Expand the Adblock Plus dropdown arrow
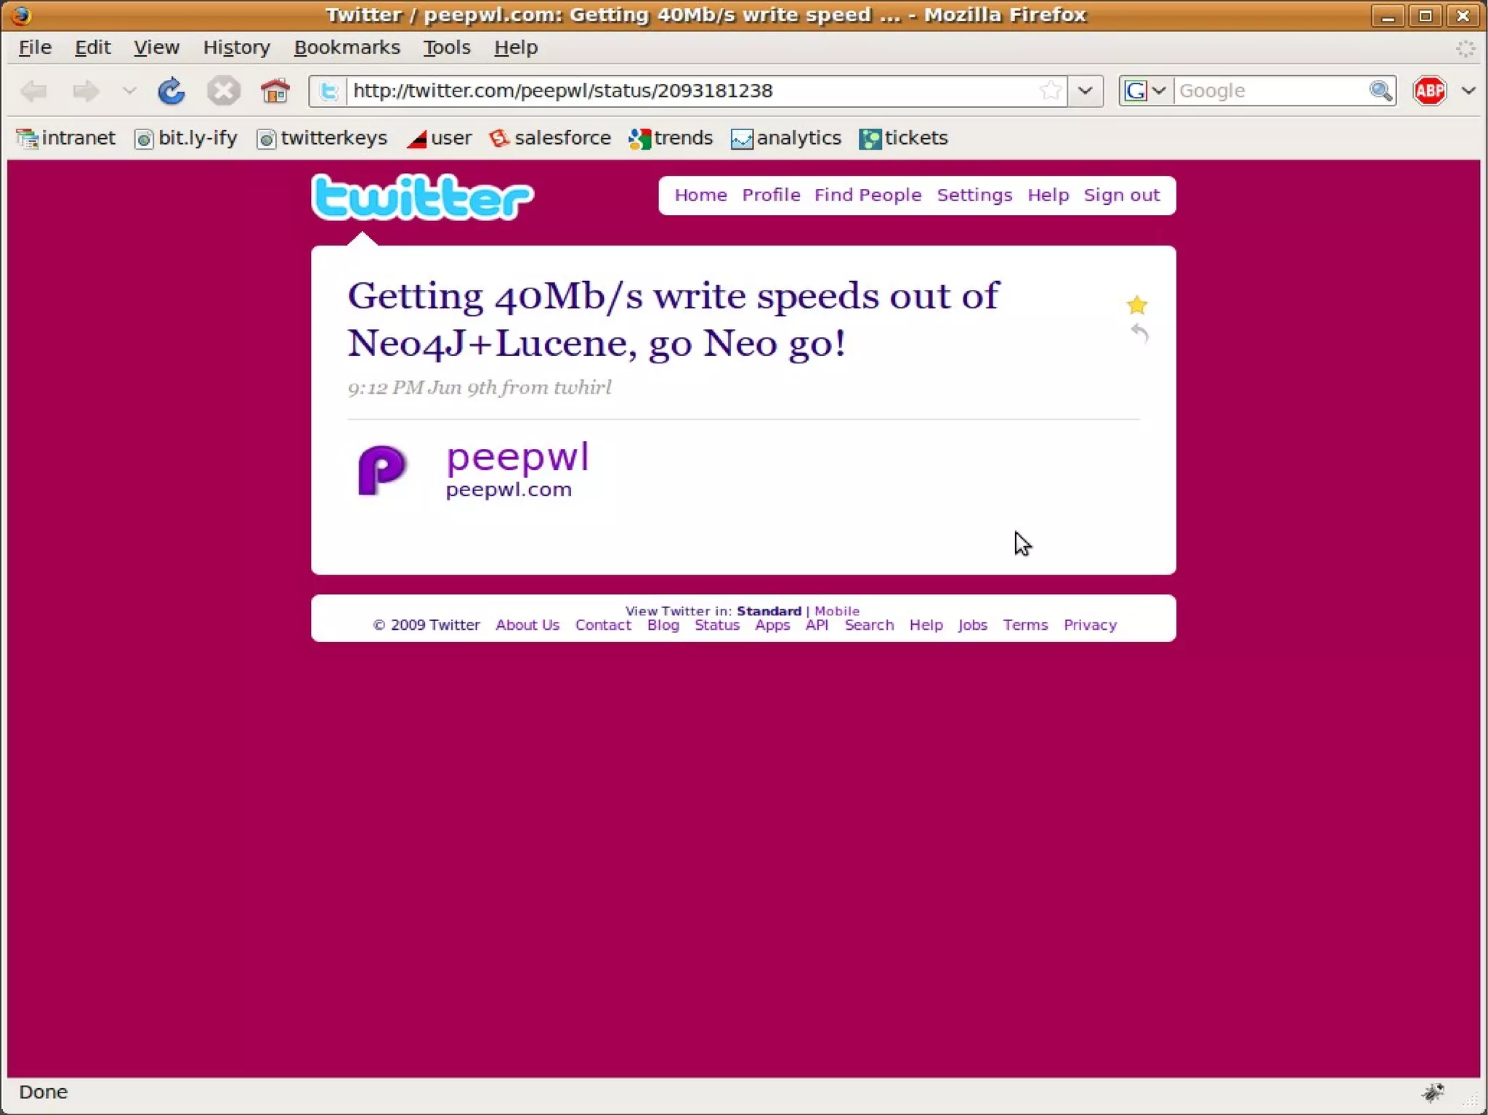Viewport: 1488px width, 1115px height. click(1468, 91)
